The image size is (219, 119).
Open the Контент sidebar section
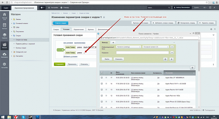tap(4, 26)
